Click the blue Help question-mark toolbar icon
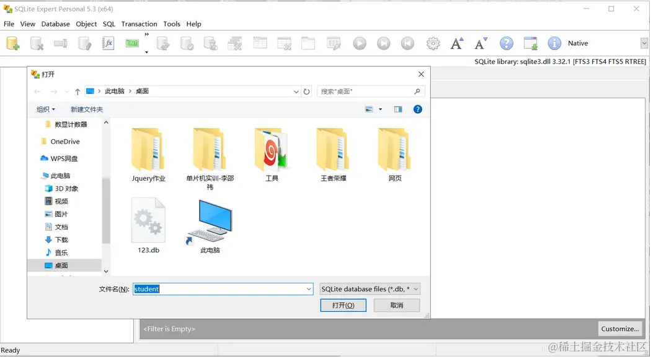Viewport: 651px width, 357px height. click(x=507, y=43)
